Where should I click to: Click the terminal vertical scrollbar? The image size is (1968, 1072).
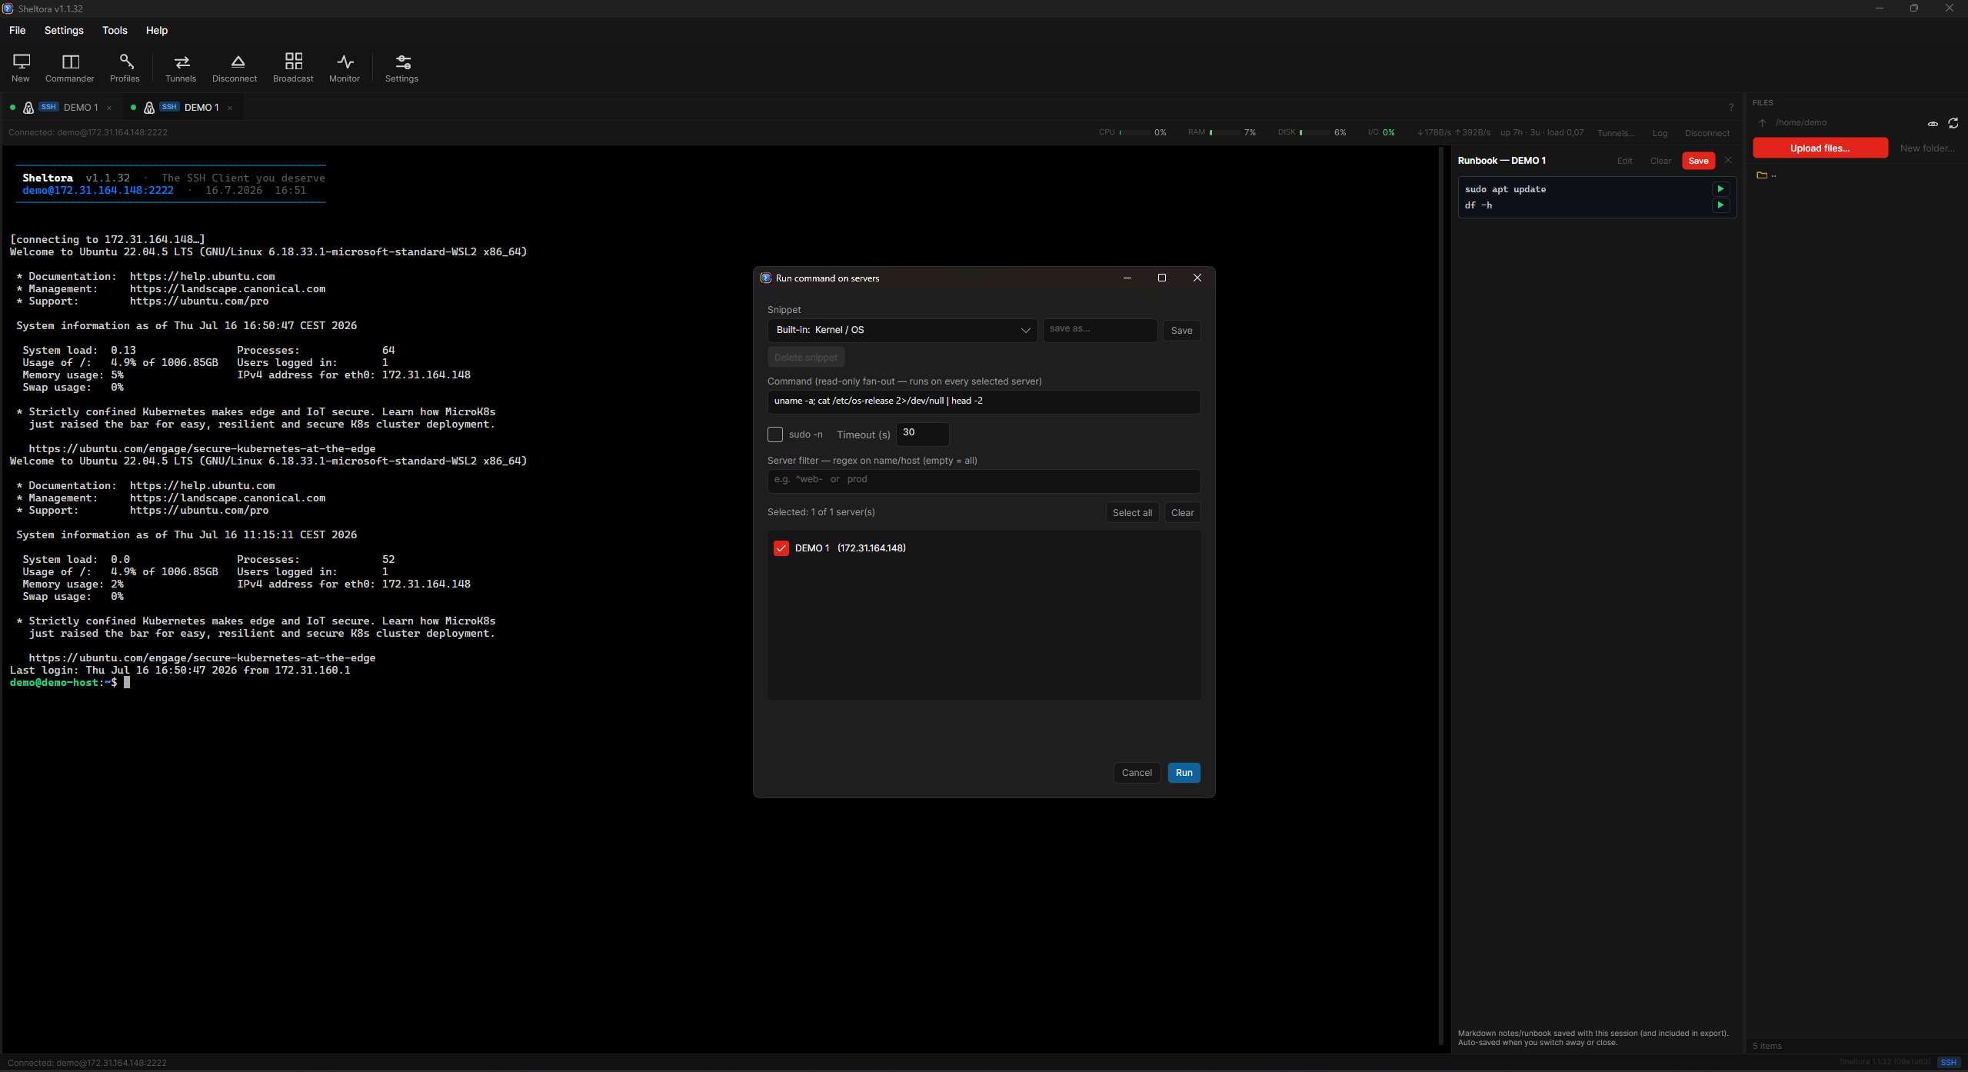[1440, 596]
